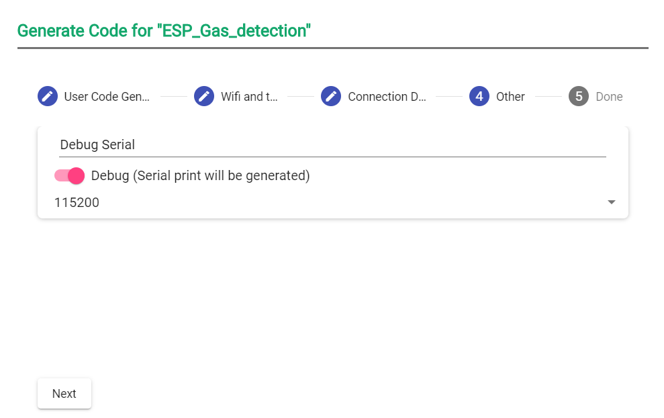Click the "Debug (Serial print will be generated)" label
664x418 pixels.
pyautogui.click(x=200, y=176)
